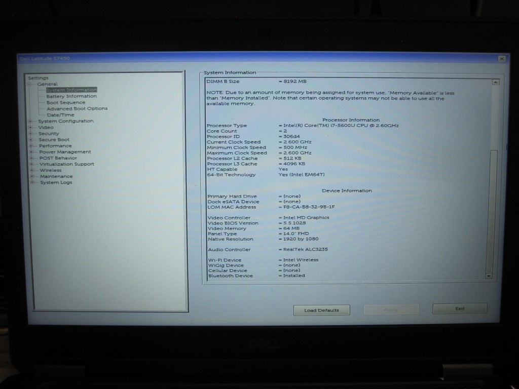This screenshot has height=389, width=519.
Task: Expand the POST Behavior node
Action: (x=31, y=158)
